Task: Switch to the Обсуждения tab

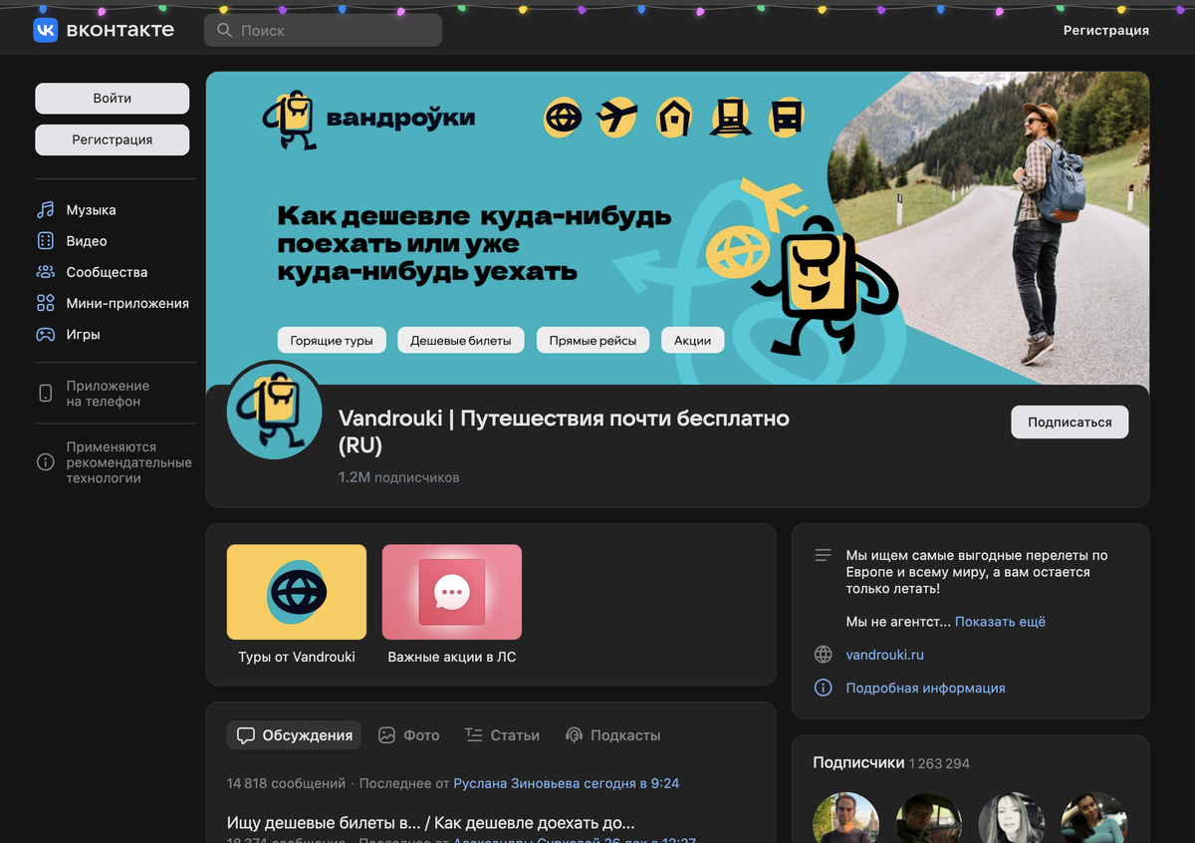Action: tap(295, 735)
